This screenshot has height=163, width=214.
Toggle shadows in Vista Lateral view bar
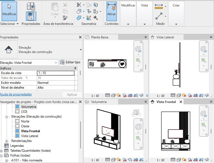click(190, 95)
